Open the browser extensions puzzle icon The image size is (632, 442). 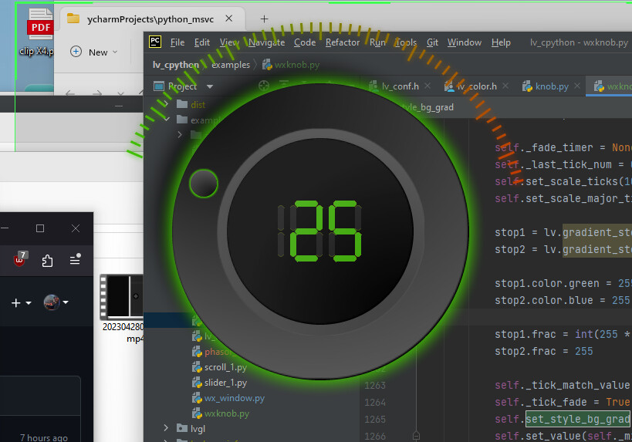48,260
